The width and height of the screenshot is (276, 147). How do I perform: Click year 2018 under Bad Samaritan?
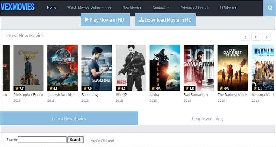coord(187,101)
